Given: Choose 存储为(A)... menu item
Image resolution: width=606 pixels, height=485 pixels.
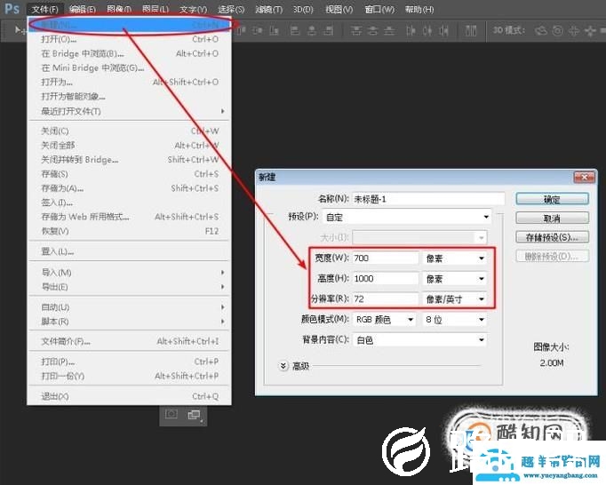Looking at the screenshot, I should pos(129,188).
